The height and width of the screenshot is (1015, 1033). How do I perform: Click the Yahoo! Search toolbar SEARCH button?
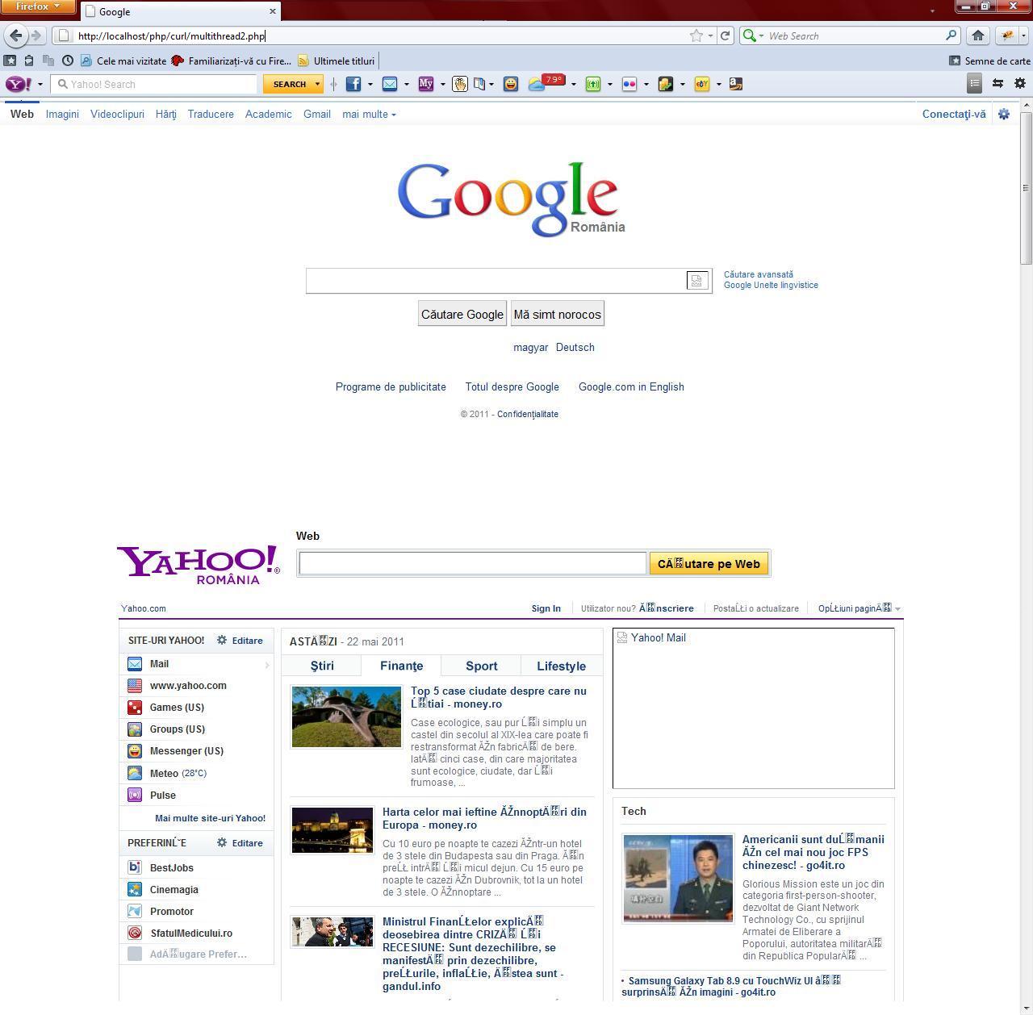[x=289, y=84]
